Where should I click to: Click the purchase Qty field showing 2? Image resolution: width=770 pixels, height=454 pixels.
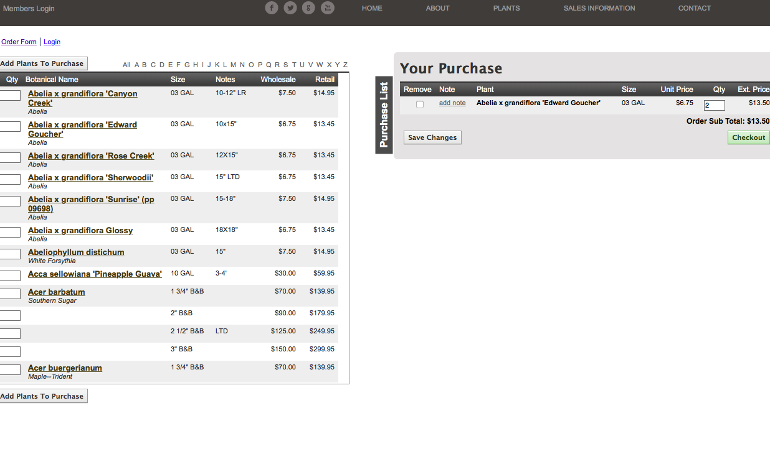[714, 106]
